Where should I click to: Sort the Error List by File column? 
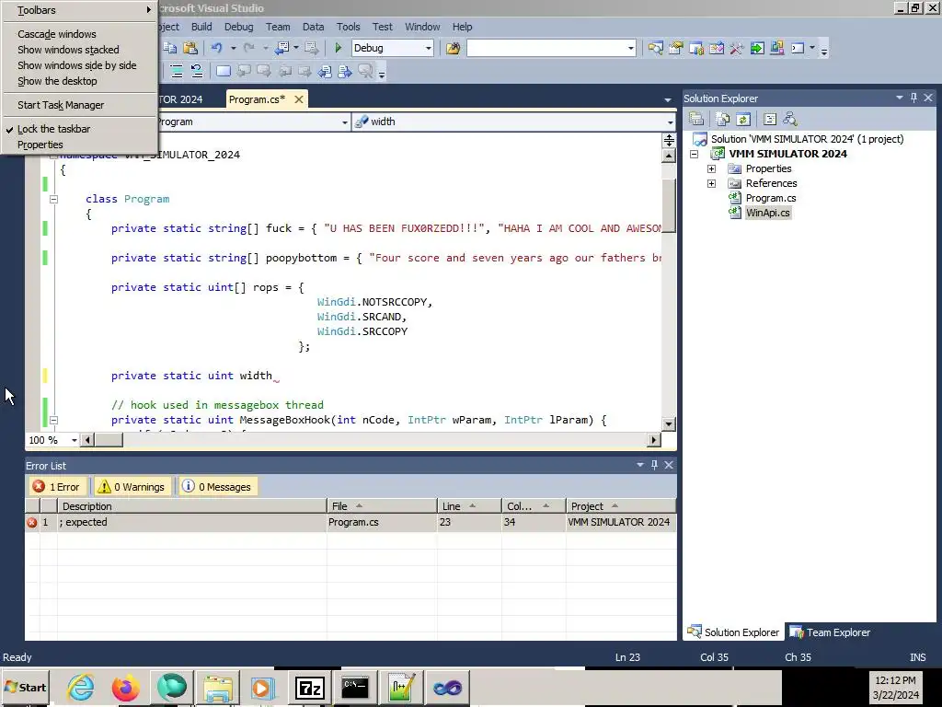click(x=382, y=506)
